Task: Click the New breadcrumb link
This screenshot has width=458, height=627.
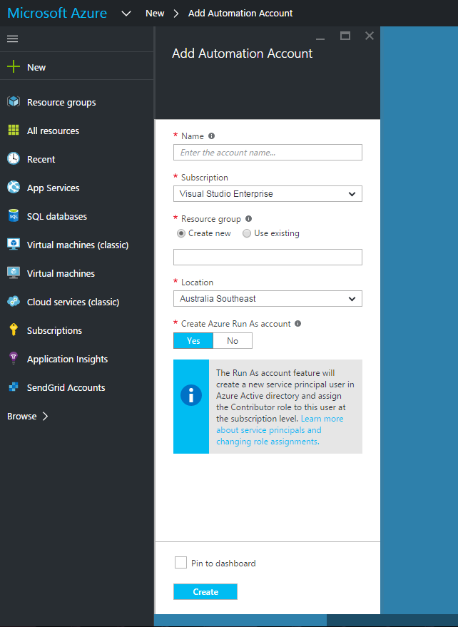Action: [x=155, y=13]
